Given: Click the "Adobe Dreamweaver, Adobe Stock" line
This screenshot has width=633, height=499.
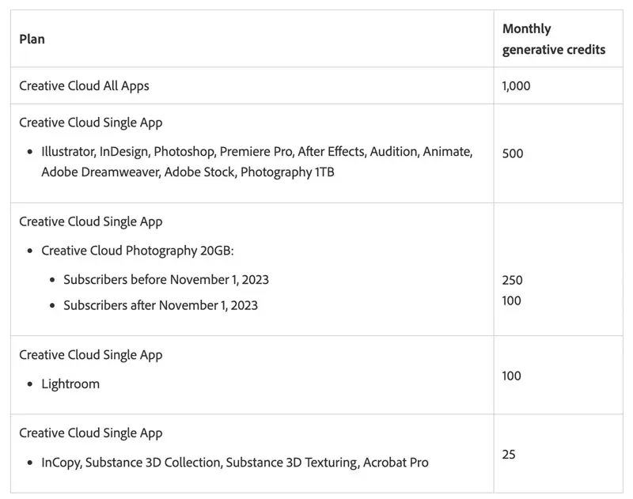Looking at the screenshot, I should pyautogui.click(x=188, y=172).
